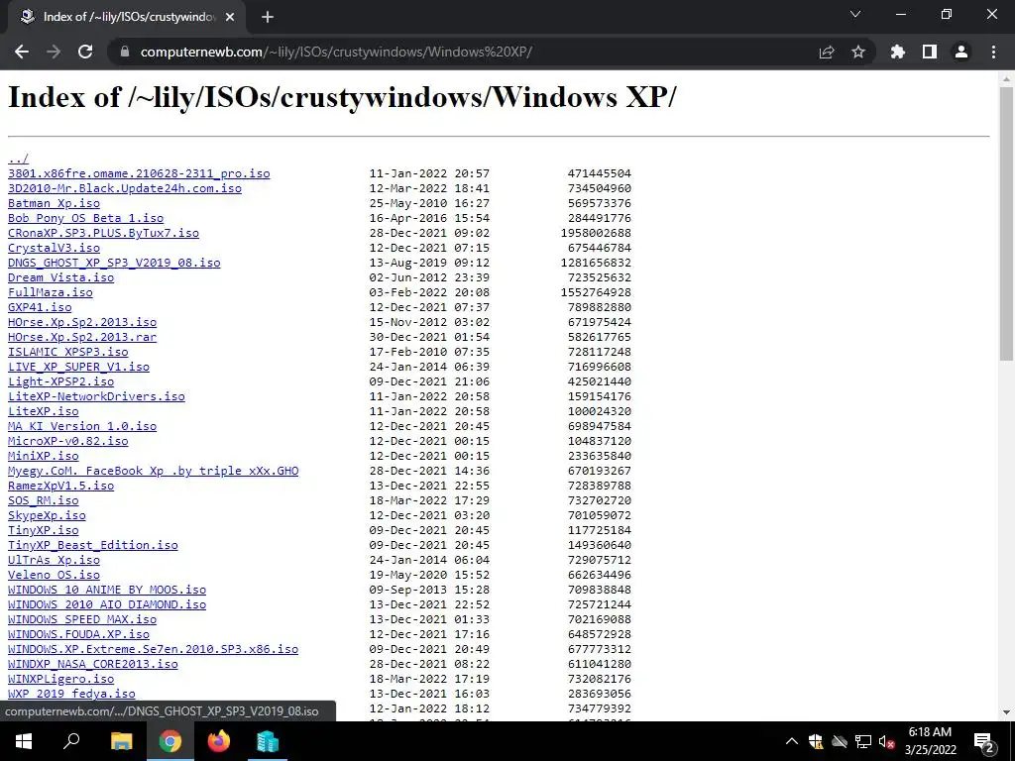Click DNGS_GHOST_XP_SP3_V2019_08.iso link
This screenshot has height=761, width=1015.
114,263
